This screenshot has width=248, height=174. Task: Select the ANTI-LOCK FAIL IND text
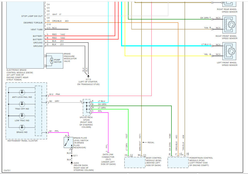(x=22, y=97)
